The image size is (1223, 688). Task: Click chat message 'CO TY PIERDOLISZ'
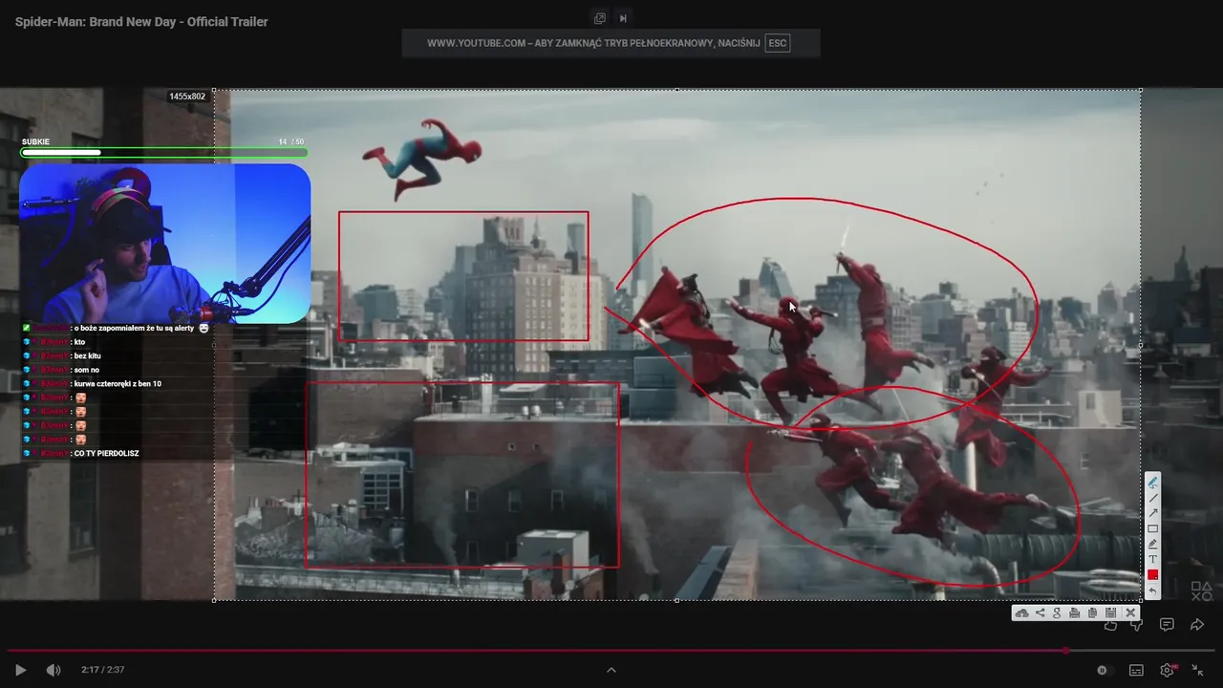(106, 453)
